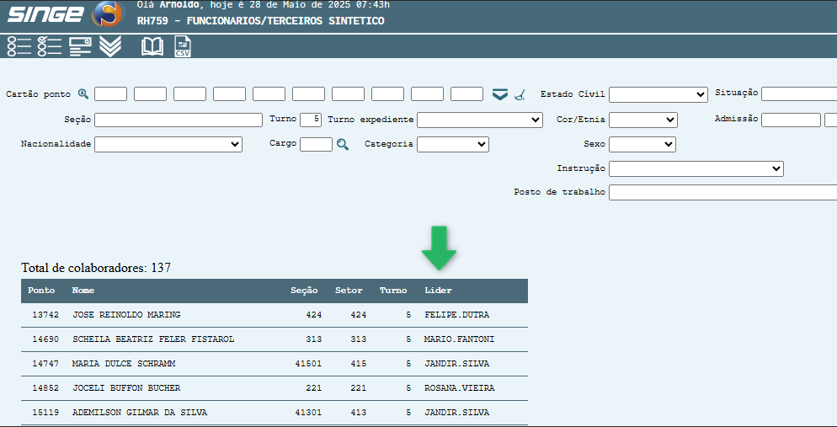Click the Nome column header
The image size is (837, 427).
point(83,291)
